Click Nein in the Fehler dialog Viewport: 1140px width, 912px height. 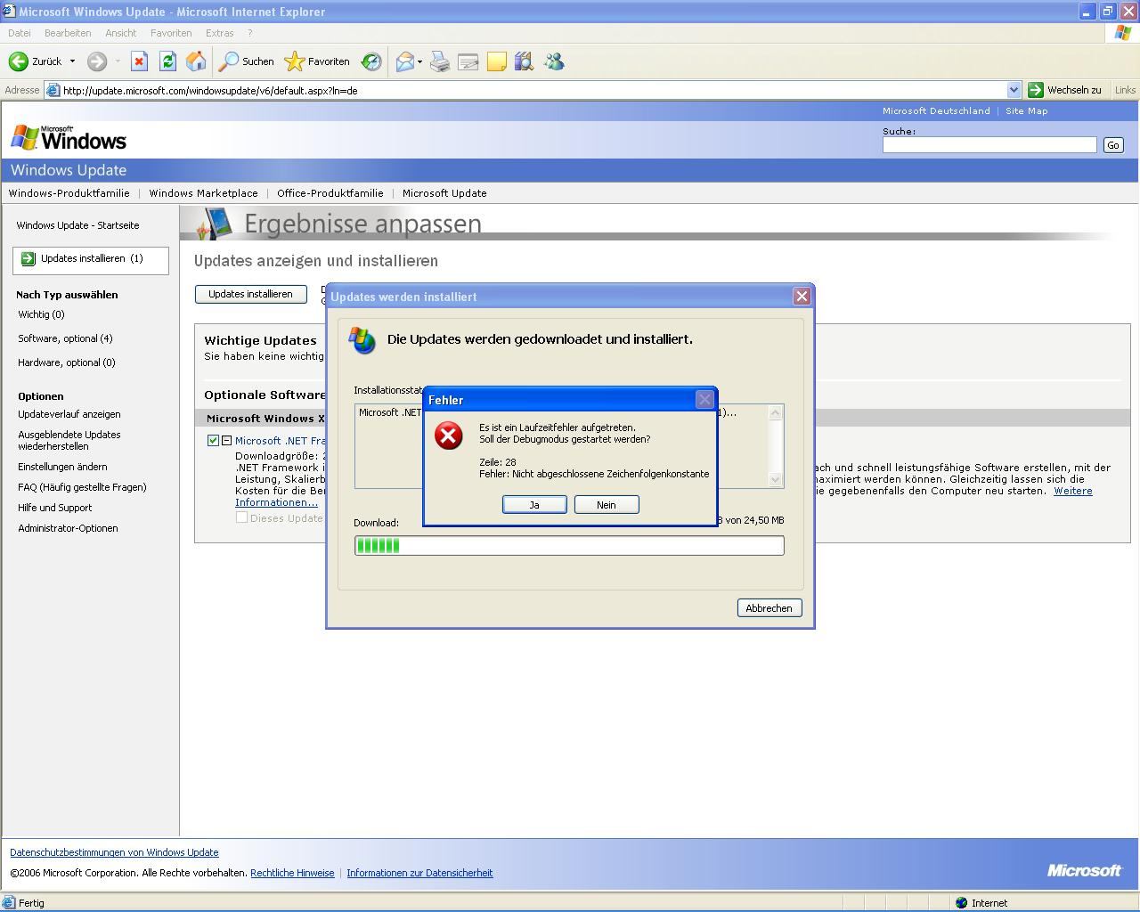click(607, 505)
